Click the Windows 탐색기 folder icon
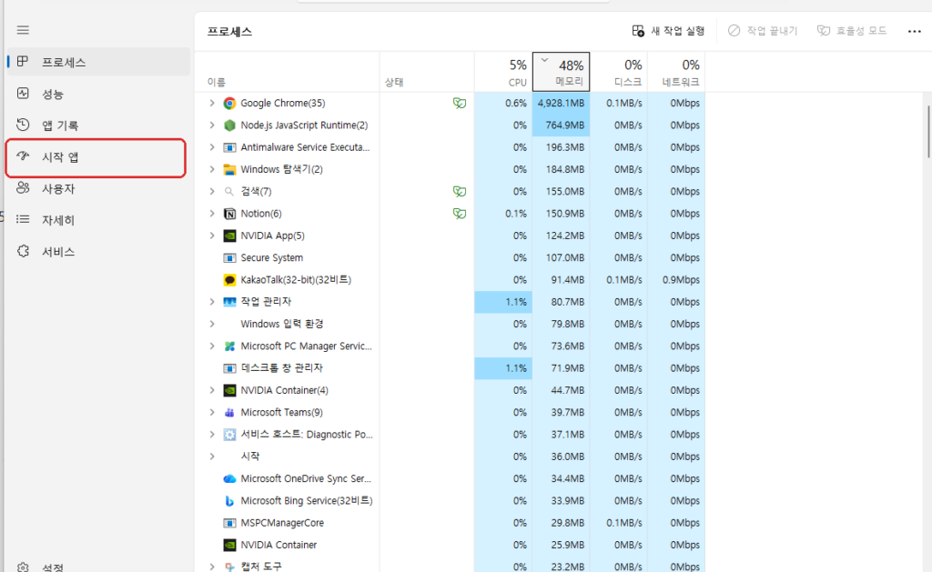Image resolution: width=932 pixels, height=572 pixels. click(229, 169)
